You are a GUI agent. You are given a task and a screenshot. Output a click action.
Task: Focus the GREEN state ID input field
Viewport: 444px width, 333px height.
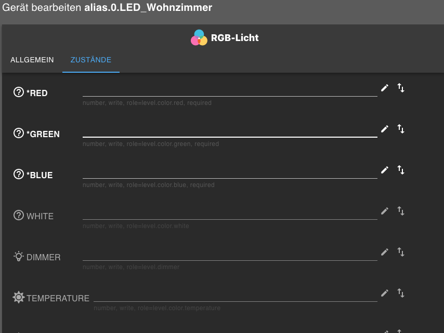[230, 131]
